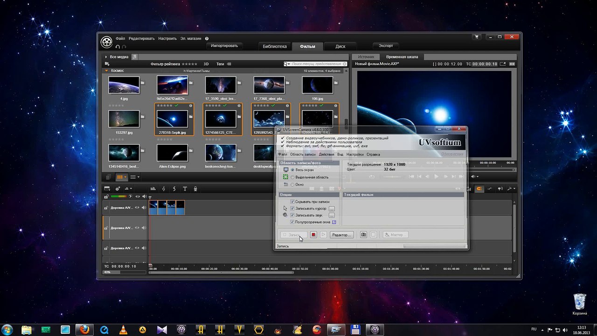
Task: Click the timeline settings gear icon
Action: (118, 189)
